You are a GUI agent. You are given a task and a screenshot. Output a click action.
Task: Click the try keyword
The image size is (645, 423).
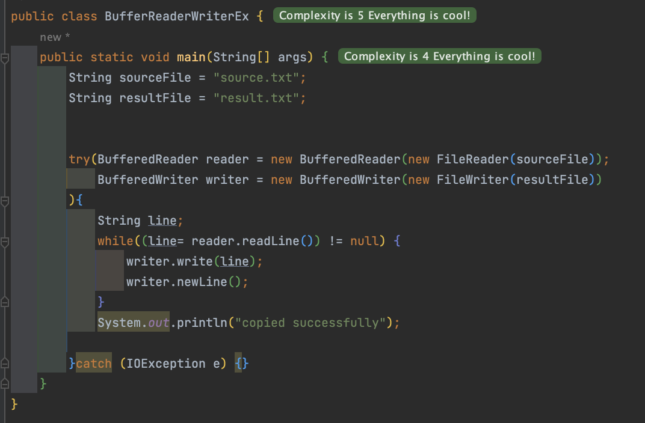pyautogui.click(x=79, y=159)
